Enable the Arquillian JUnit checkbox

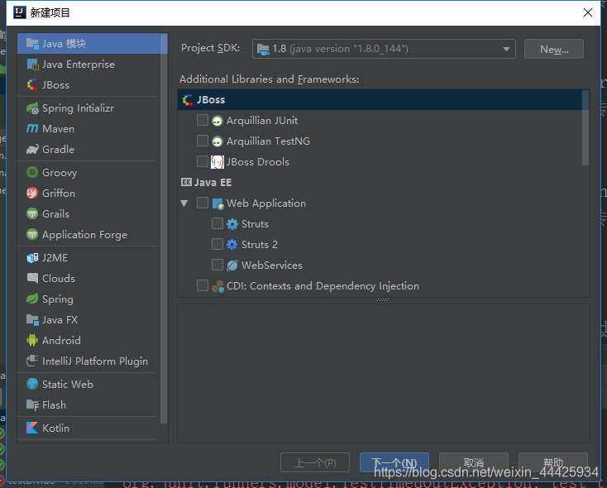pos(203,120)
